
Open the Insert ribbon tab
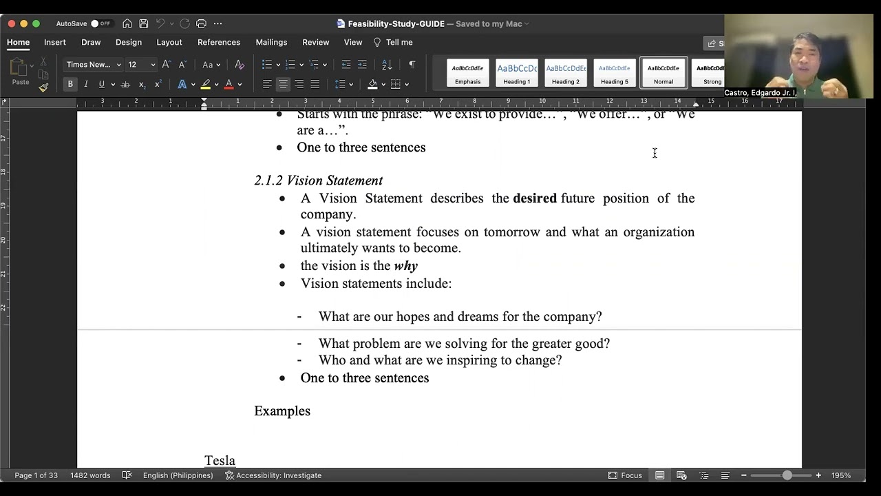point(55,42)
